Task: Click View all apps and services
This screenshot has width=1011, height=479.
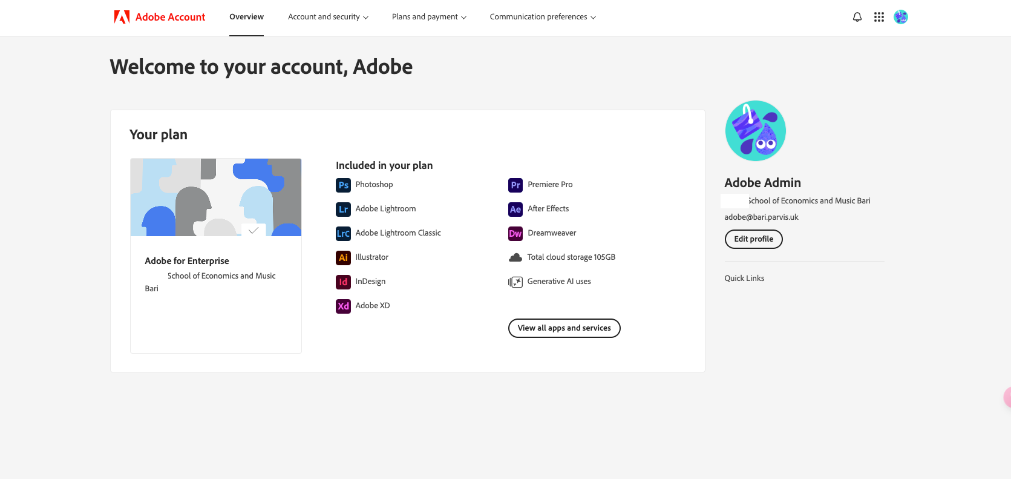Action: tap(564, 328)
